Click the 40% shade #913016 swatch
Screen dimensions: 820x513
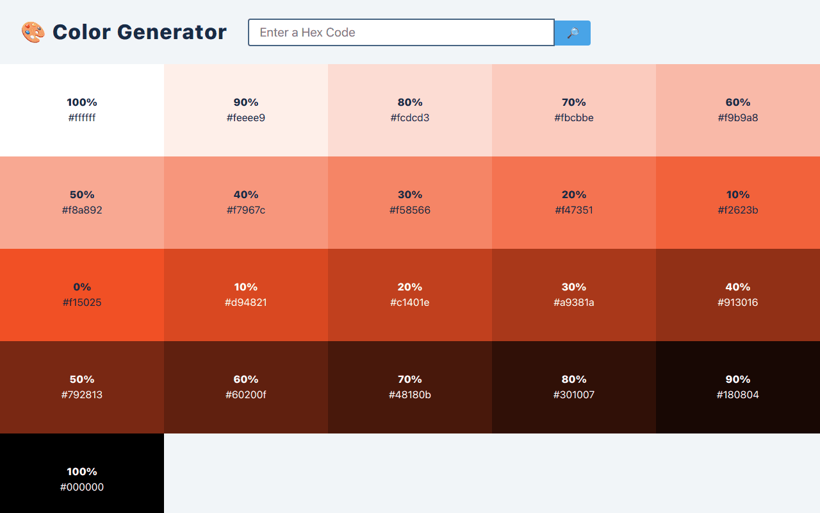pyautogui.click(x=738, y=295)
